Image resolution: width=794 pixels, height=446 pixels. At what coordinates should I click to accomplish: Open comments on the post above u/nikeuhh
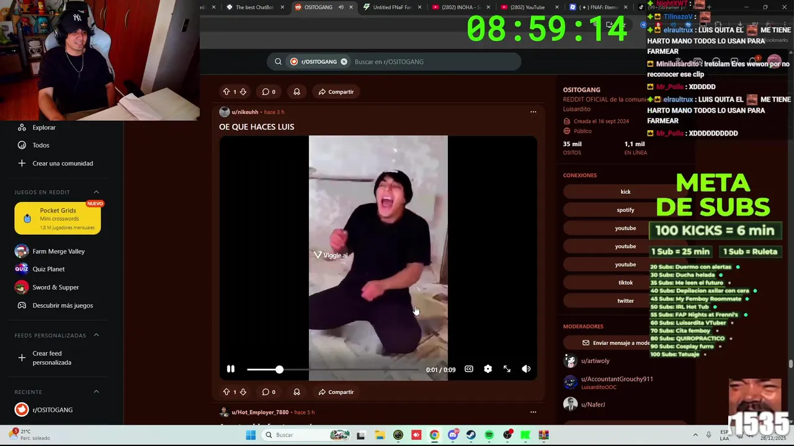pos(269,92)
